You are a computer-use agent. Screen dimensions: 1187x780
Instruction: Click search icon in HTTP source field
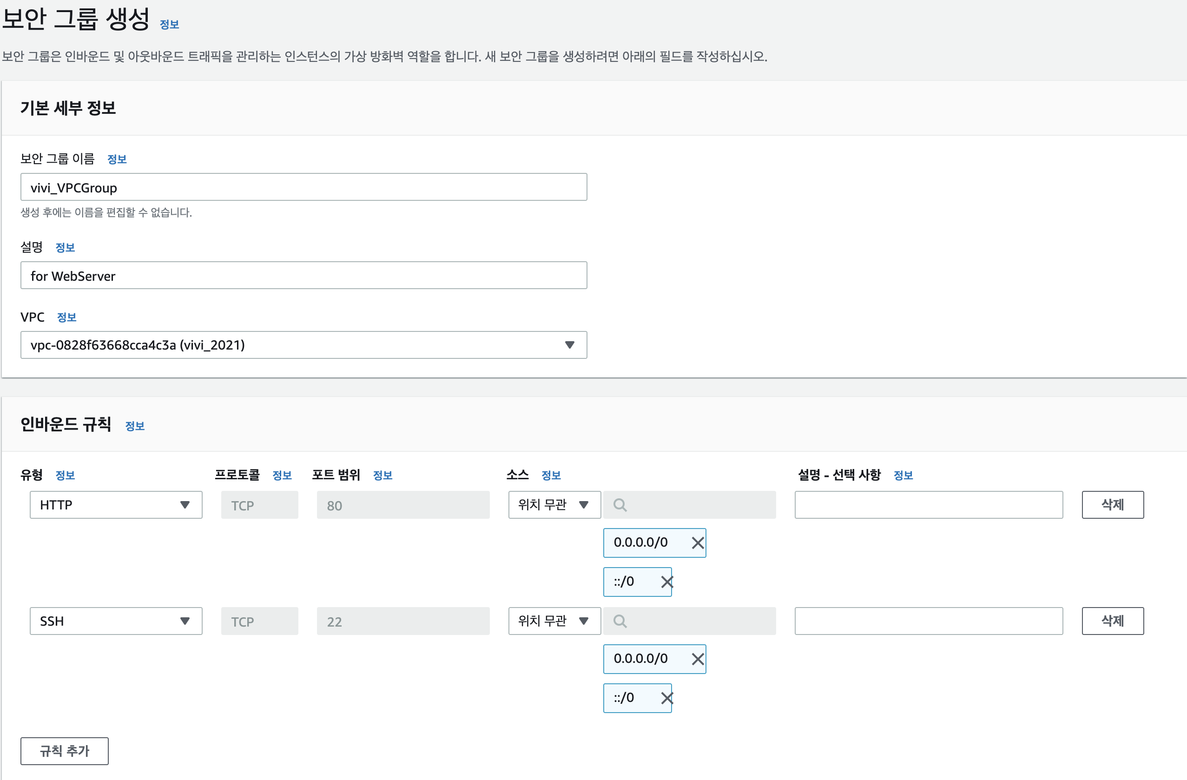click(620, 505)
